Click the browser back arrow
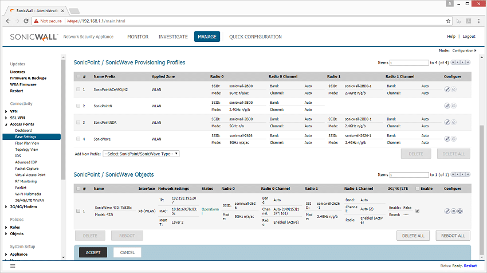Viewport: 487px width, 273px height. 9,21
